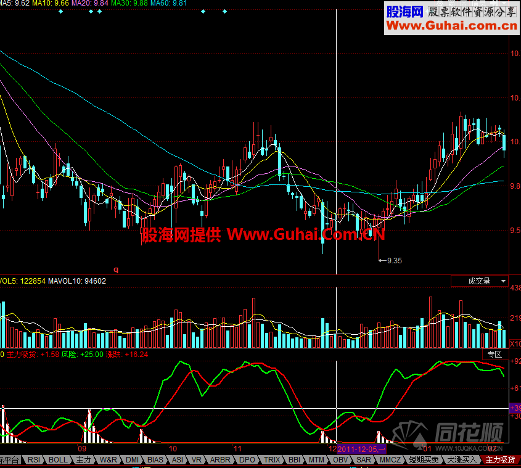Open the 大涨买入 indicator tab
The width and height of the screenshot is (521, 468).
[462, 460]
